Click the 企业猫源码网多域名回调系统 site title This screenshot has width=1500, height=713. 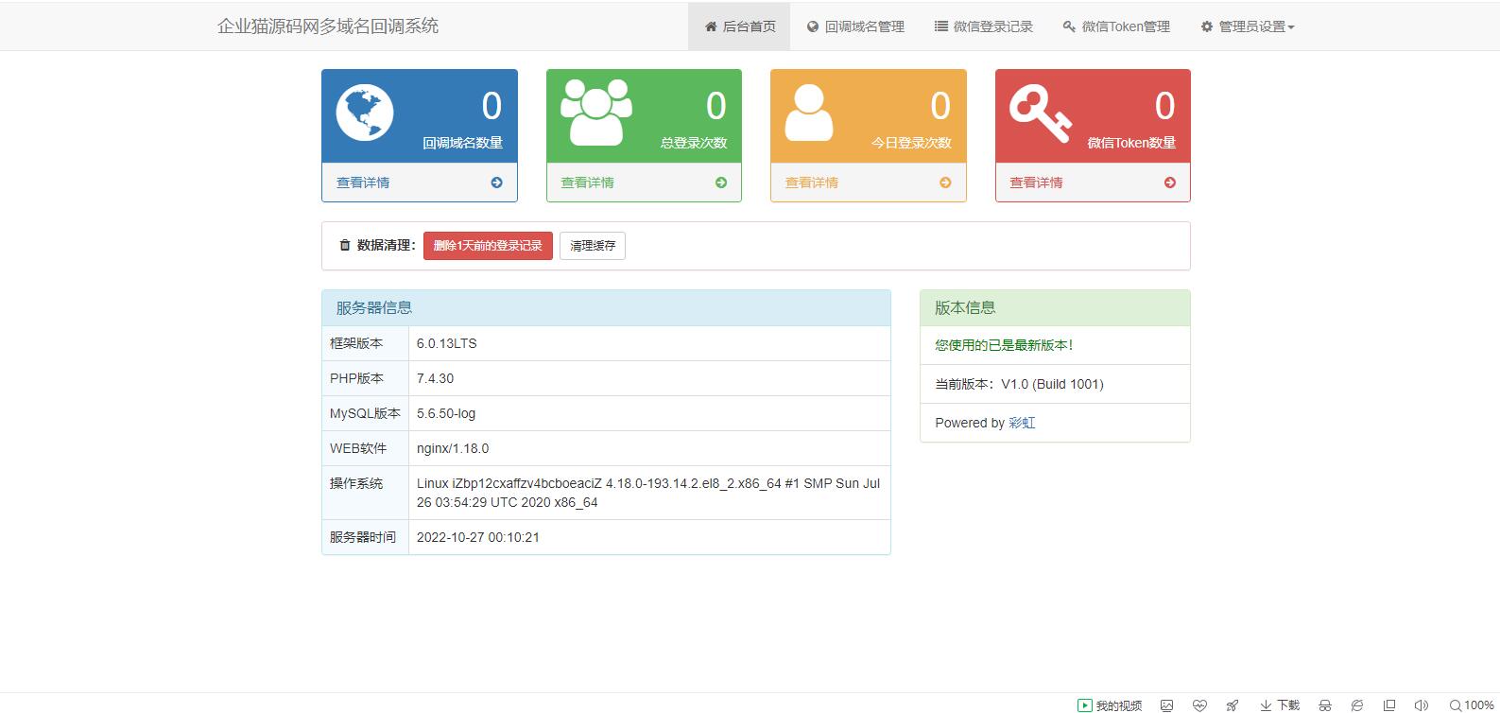pyautogui.click(x=328, y=26)
